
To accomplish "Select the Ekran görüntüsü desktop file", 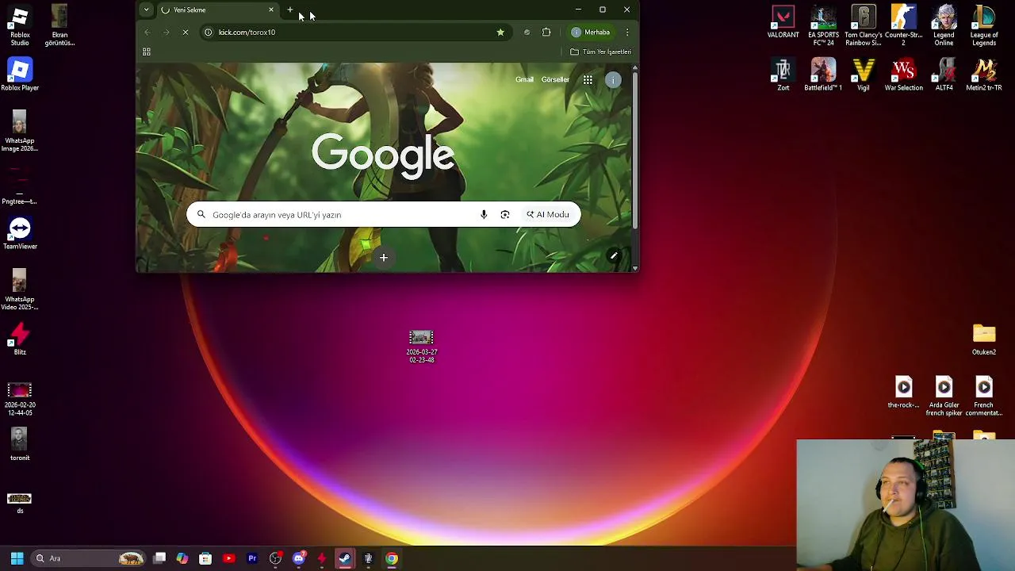I will (x=59, y=25).
